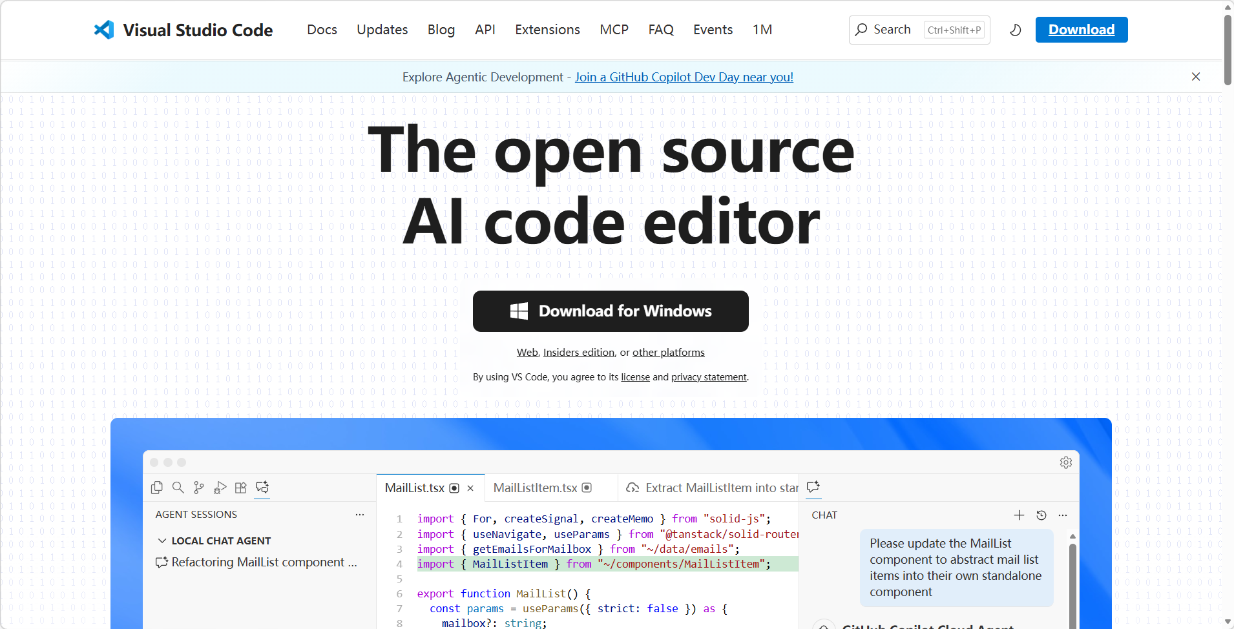
Task: Open the Extensions nav link
Action: [547, 30]
